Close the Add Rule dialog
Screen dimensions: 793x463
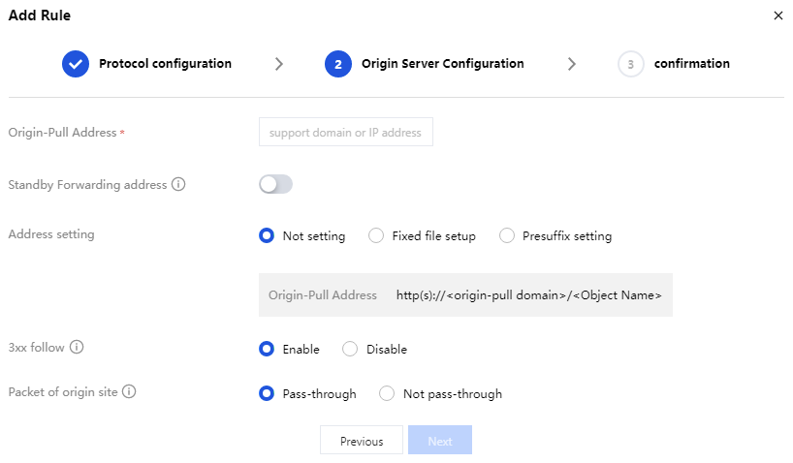[777, 15]
